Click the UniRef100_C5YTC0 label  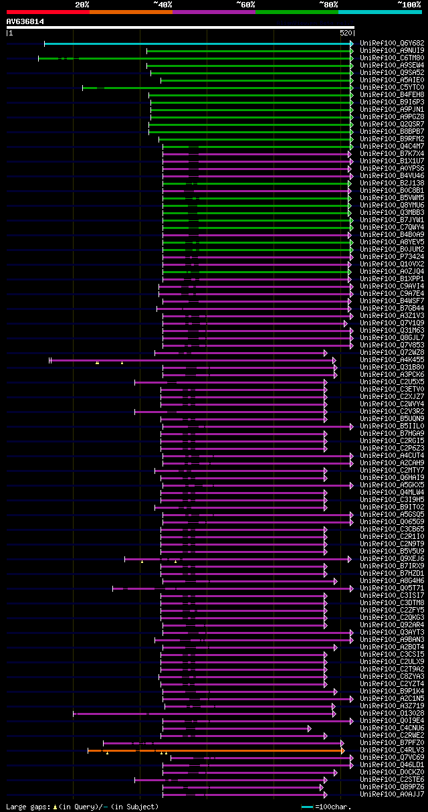coord(392,88)
